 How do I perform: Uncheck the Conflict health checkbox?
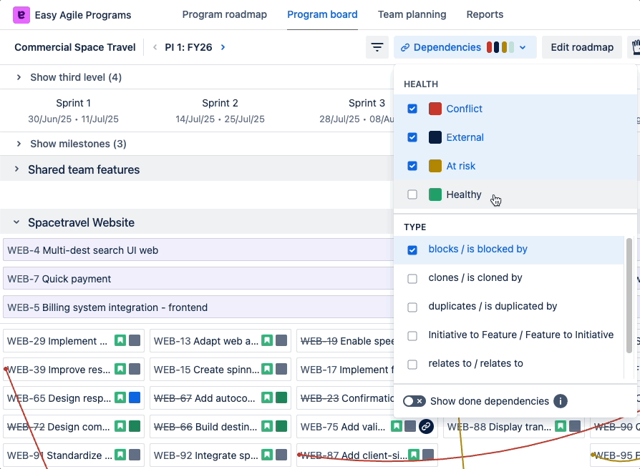point(412,109)
